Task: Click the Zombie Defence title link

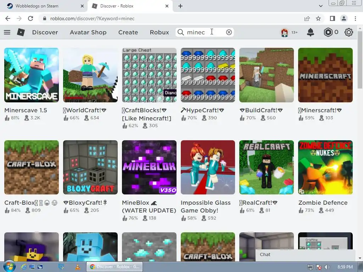Action: [323, 203]
